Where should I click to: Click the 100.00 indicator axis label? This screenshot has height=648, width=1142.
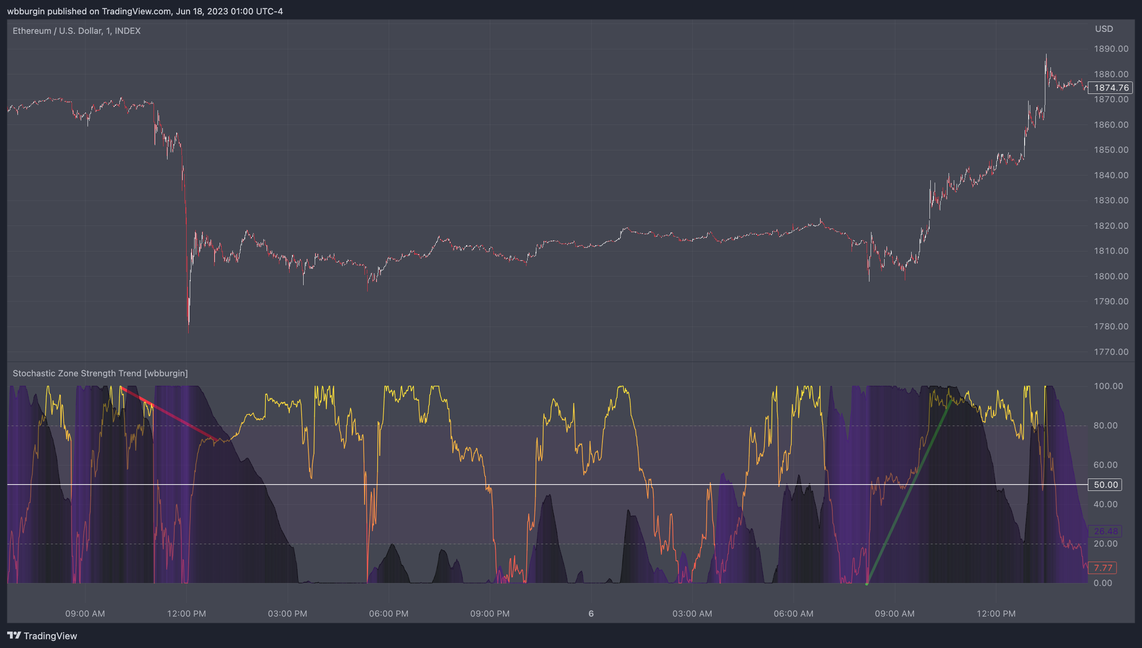point(1108,386)
